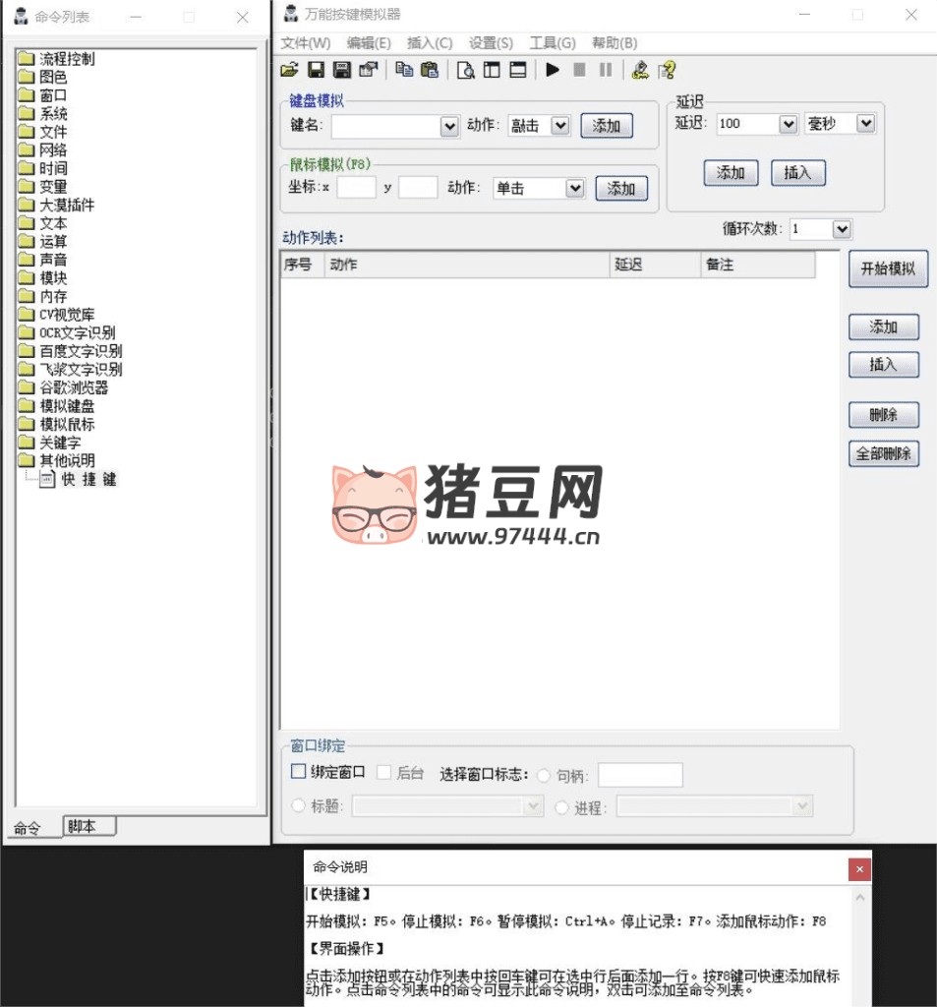Open the 键名 dropdown list
Screen dimensions: 937x1007
[x=449, y=126]
